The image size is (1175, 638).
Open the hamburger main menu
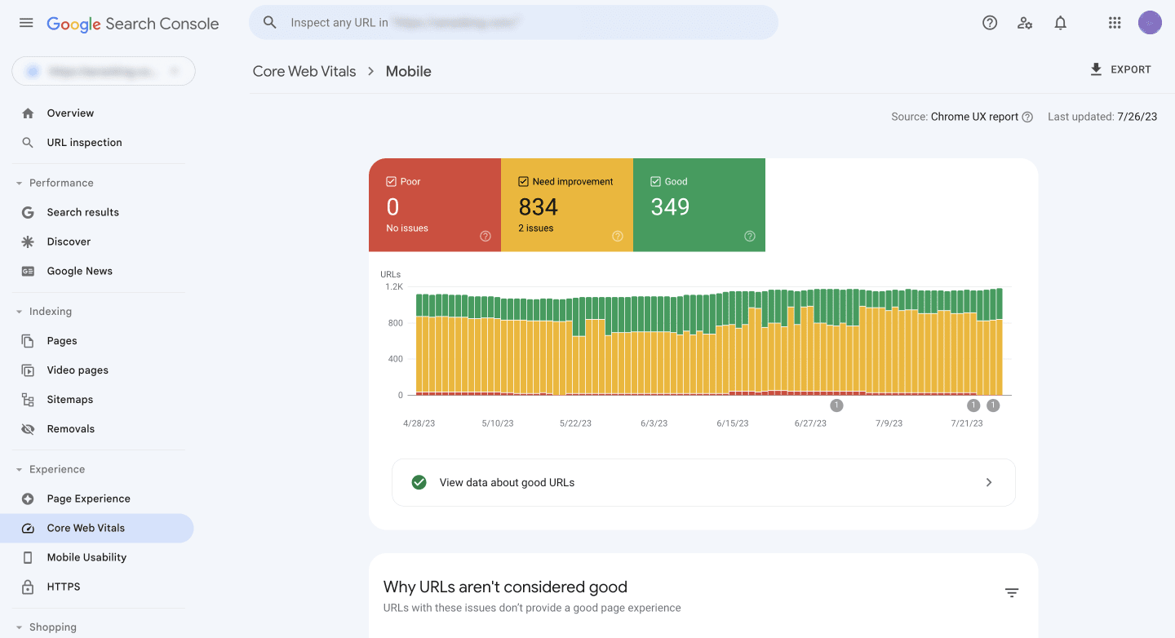pyautogui.click(x=26, y=23)
